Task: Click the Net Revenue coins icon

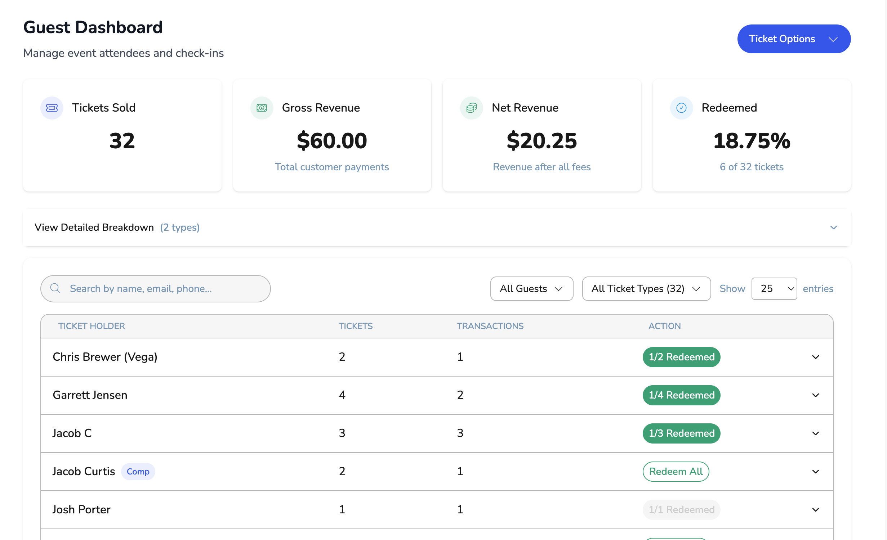Action: pyautogui.click(x=471, y=108)
